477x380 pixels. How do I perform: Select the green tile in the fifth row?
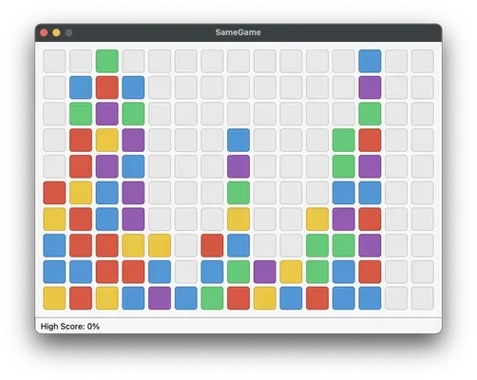point(344,166)
